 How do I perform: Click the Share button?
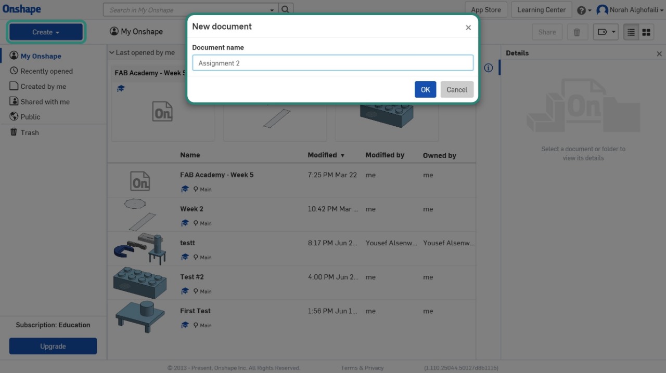(x=547, y=32)
